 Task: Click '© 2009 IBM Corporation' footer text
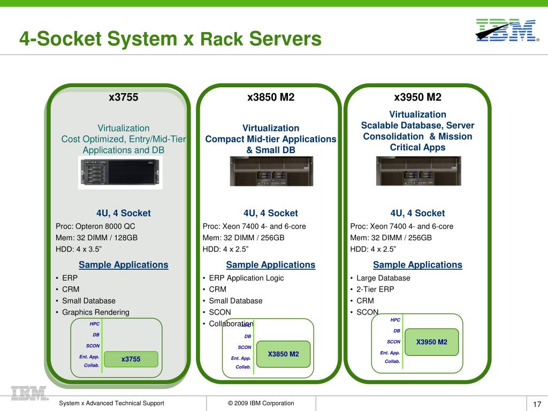(261, 404)
